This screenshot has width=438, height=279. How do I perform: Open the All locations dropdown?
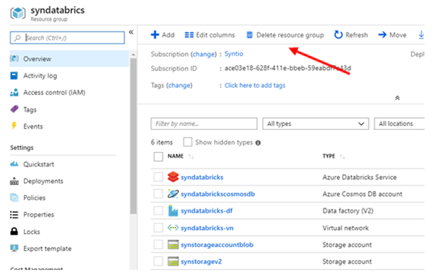click(x=399, y=123)
